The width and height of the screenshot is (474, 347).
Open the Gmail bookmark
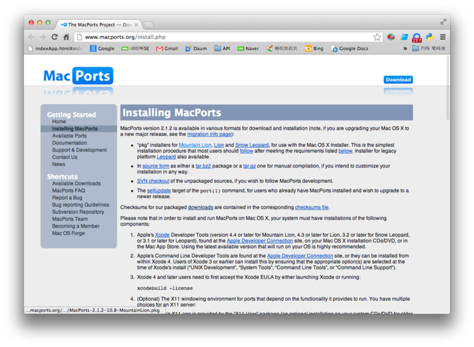[167, 49]
